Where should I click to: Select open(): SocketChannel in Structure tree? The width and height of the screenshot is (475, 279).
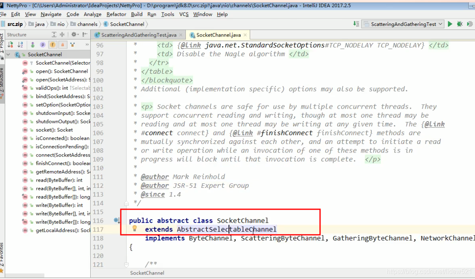coord(62,71)
